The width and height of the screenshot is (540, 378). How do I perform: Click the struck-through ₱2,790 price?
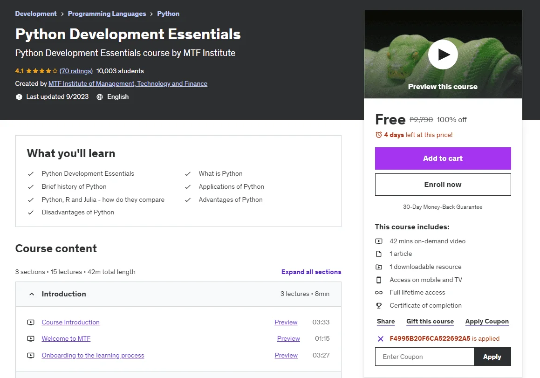pos(421,120)
